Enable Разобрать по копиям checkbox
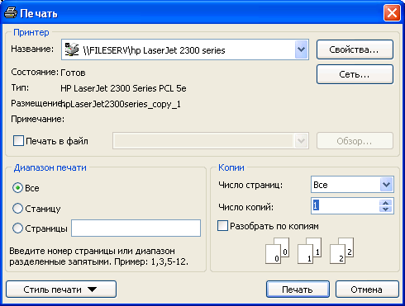Image resolution: width=405 pixels, height=306 pixels. [222, 226]
